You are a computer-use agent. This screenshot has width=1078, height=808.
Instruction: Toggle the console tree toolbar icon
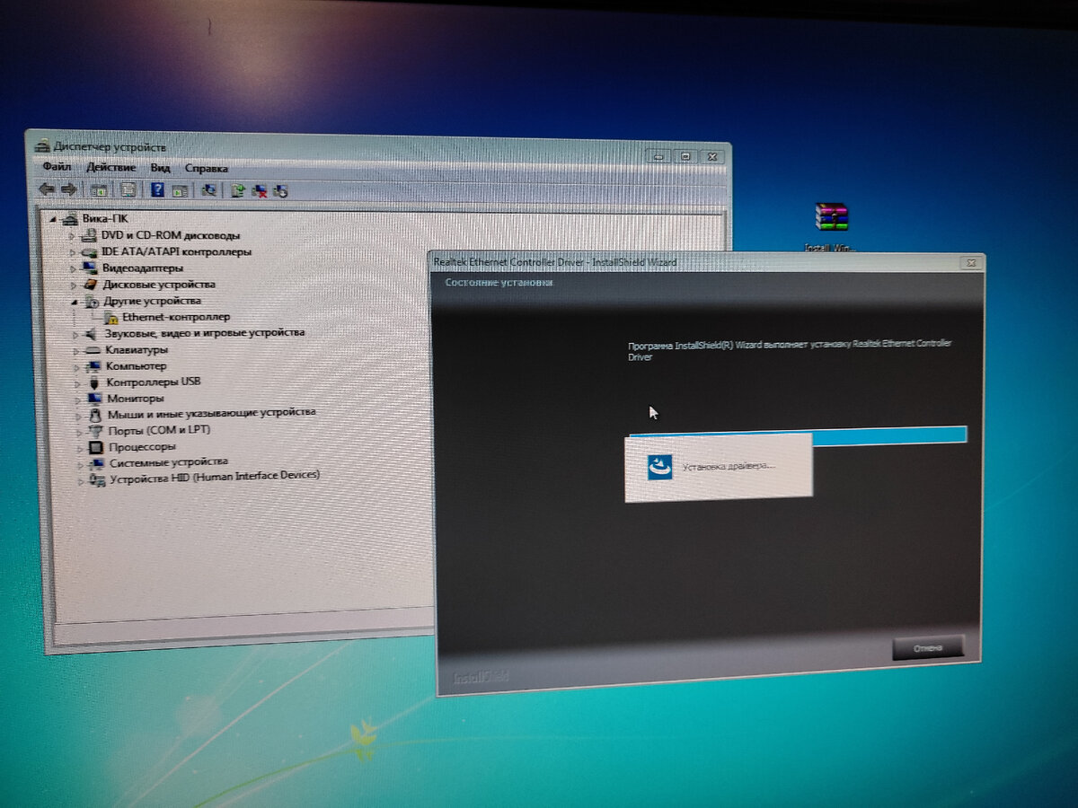coord(99,189)
